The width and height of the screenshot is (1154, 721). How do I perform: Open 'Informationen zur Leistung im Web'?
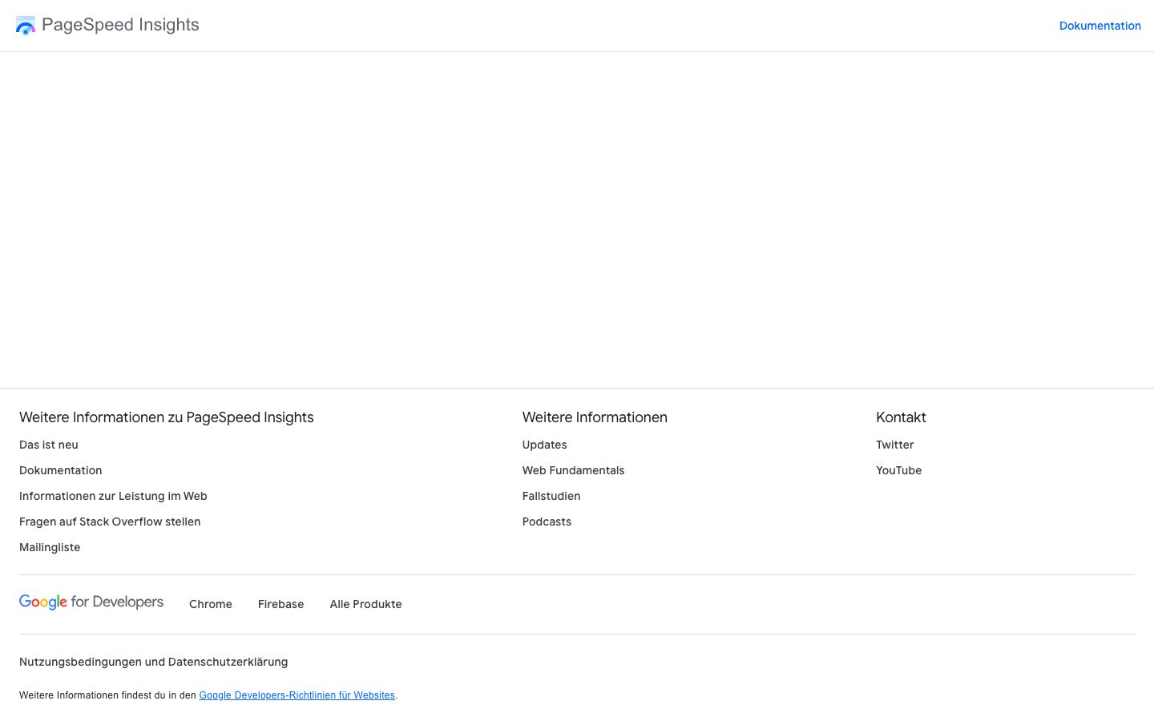tap(113, 496)
